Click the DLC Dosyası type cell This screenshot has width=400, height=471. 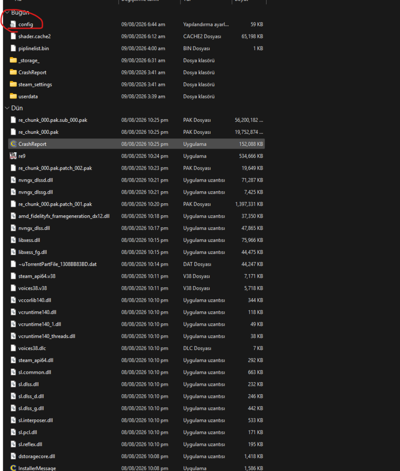(x=197, y=348)
